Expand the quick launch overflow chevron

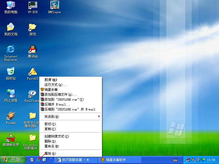pos(51,159)
